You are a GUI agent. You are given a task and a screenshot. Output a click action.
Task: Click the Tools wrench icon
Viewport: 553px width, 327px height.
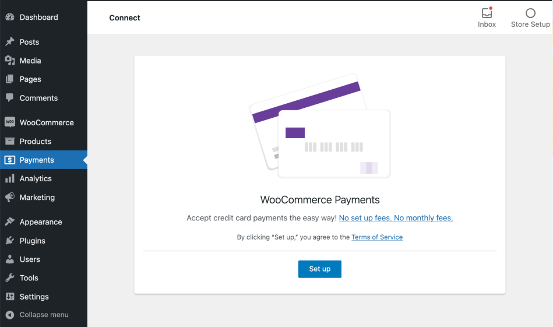pyautogui.click(x=9, y=278)
